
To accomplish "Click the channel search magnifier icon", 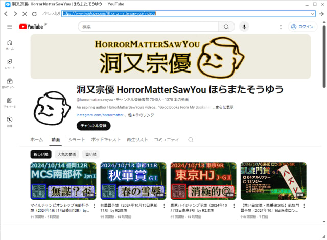I will 191,139.
